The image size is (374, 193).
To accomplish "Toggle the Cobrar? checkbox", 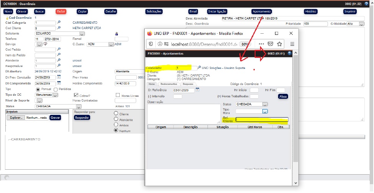I will (76, 95).
